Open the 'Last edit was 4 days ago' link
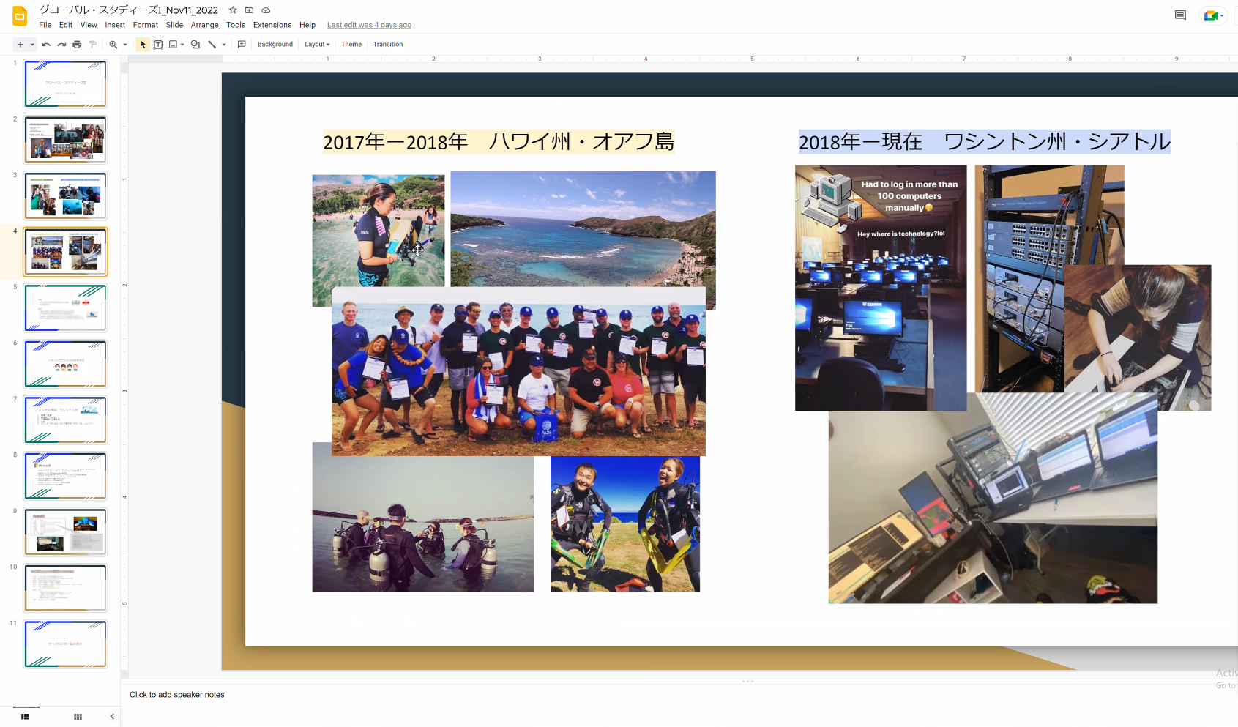This screenshot has width=1238, height=727. [369, 25]
